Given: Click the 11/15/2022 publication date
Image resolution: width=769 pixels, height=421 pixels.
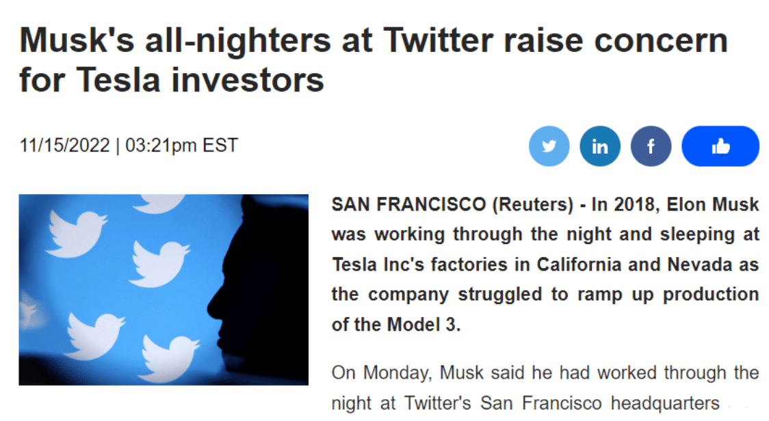Looking at the screenshot, I should coord(64,145).
